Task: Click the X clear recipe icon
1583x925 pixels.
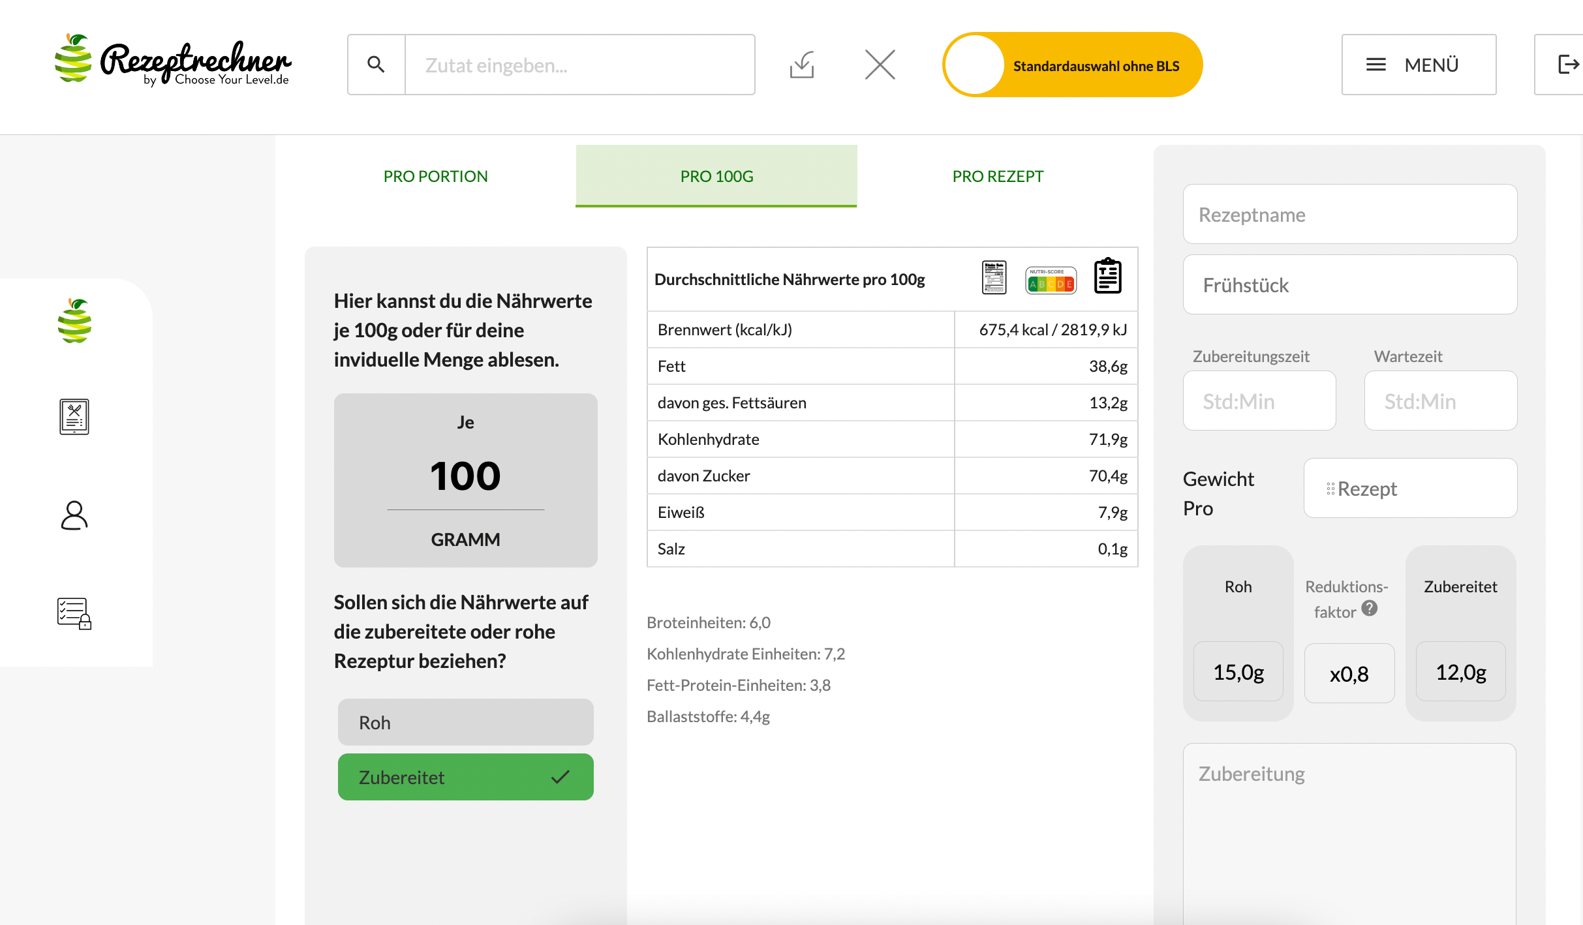Action: pos(880,65)
